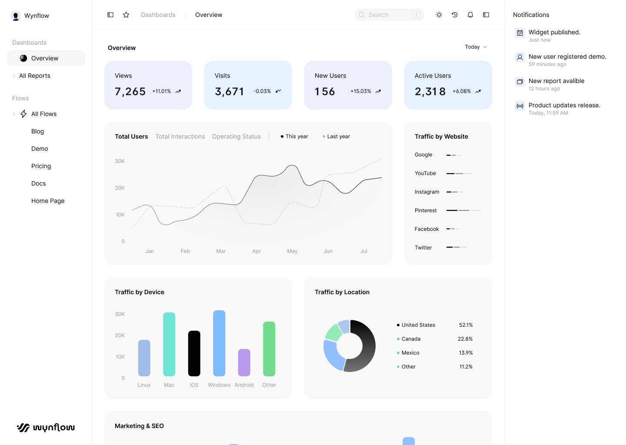Focus the Search input field
The image size is (626, 445).
(x=390, y=15)
